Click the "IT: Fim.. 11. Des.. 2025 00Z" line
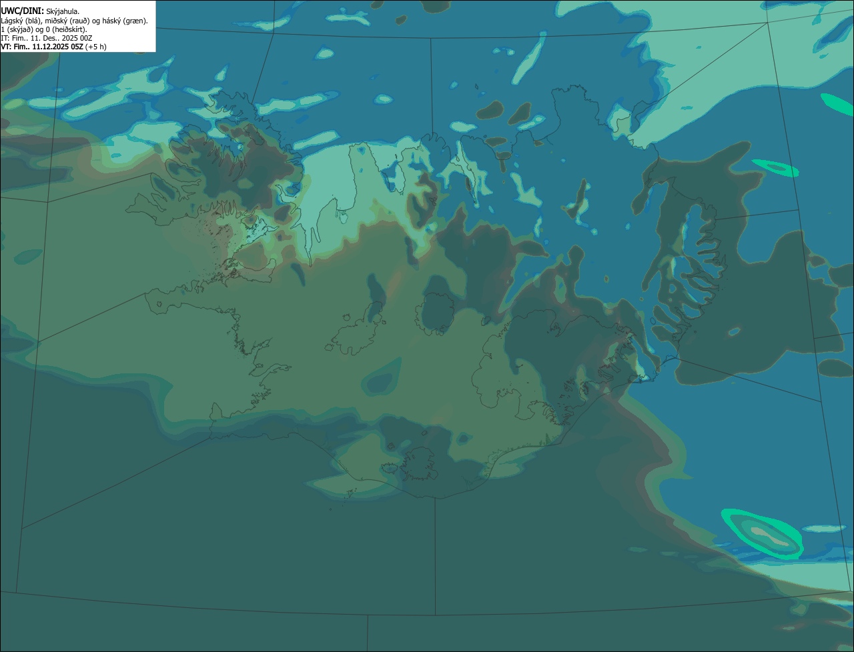 click(47, 38)
